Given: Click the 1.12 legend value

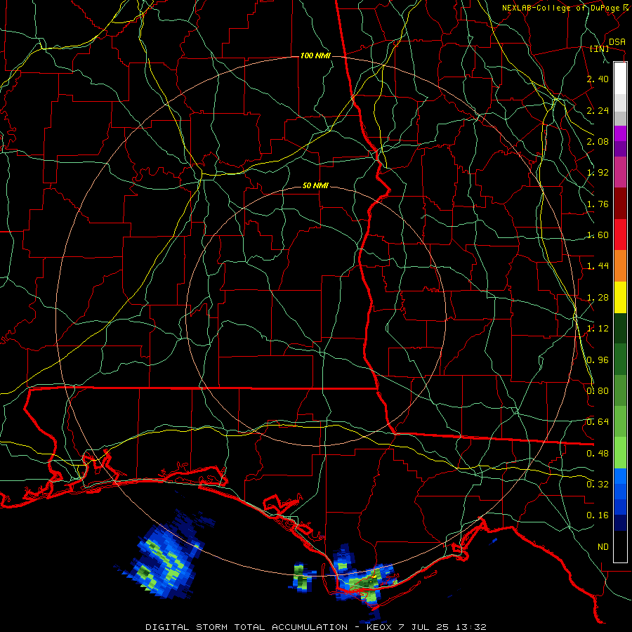Looking at the screenshot, I should pyautogui.click(x=598, y=329).
